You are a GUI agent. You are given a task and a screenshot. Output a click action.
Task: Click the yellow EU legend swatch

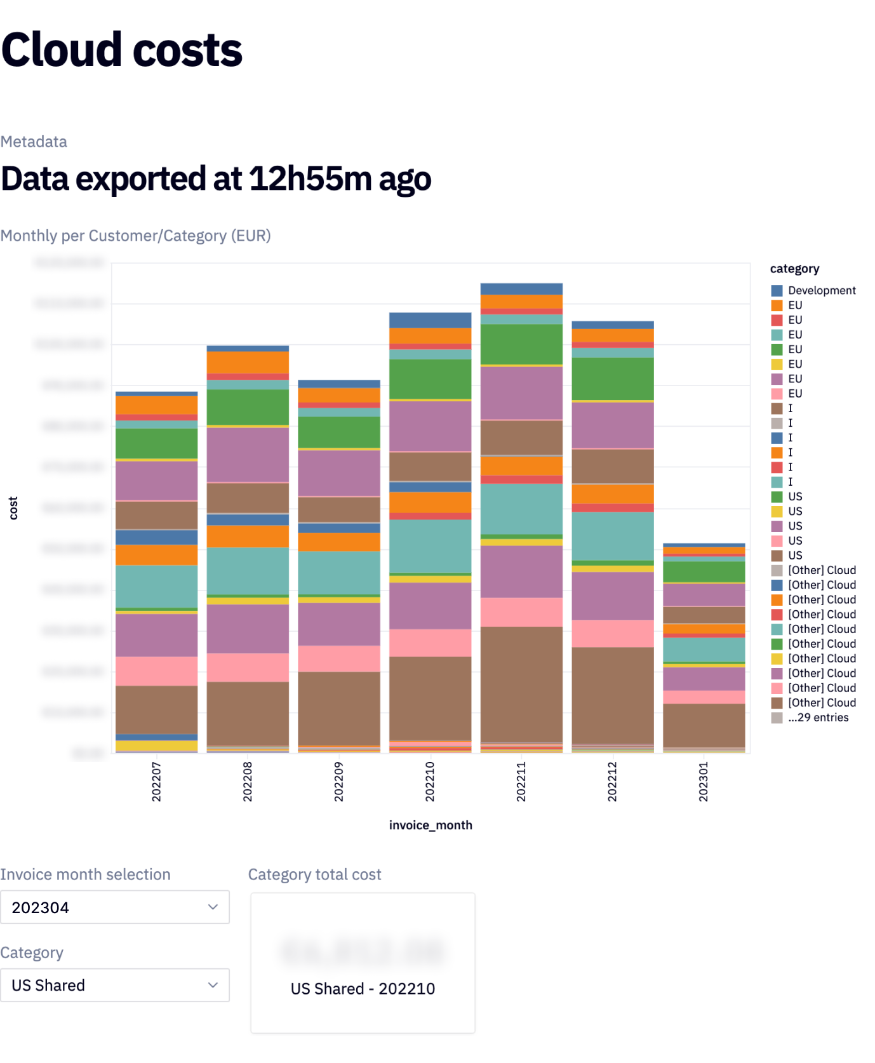point(777,364)
